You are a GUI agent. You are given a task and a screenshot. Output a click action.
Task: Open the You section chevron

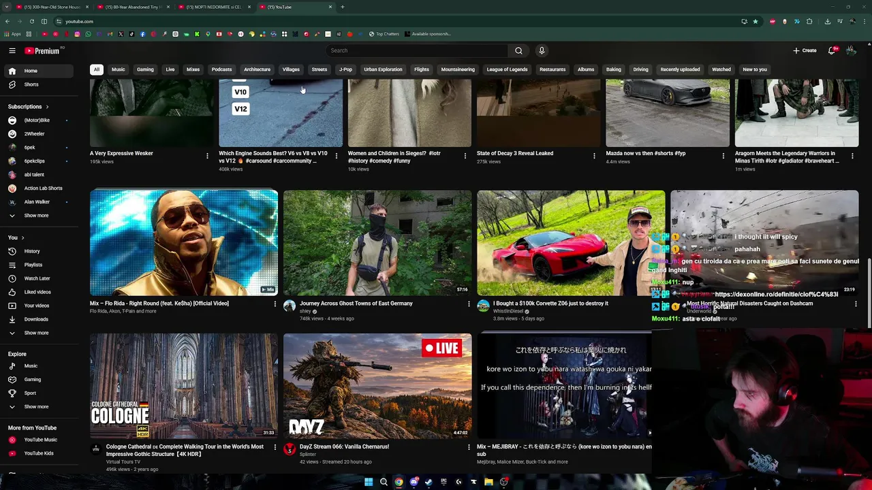[22, 238]
